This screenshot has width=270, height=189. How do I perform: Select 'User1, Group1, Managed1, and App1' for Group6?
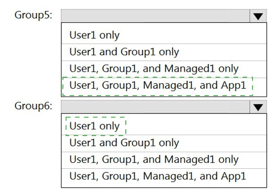158,176
